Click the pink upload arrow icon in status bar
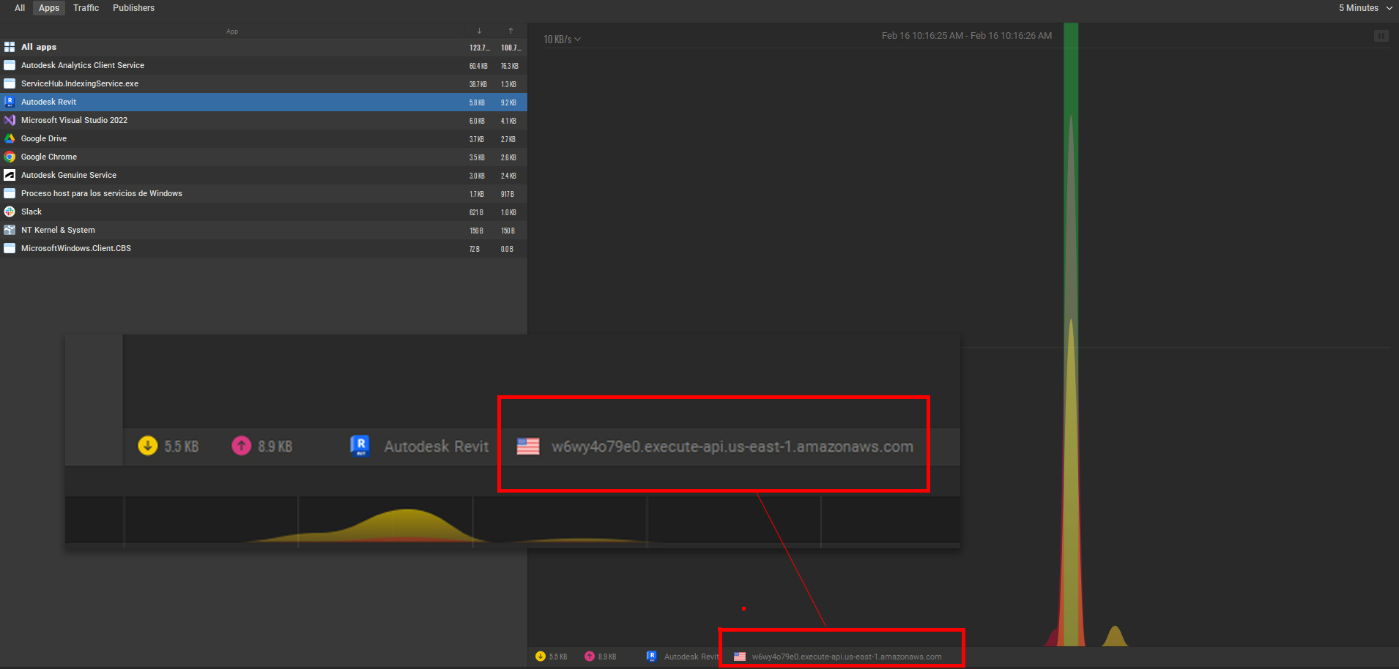Screen dimensions: 1399x669 (x=590, y=656)
